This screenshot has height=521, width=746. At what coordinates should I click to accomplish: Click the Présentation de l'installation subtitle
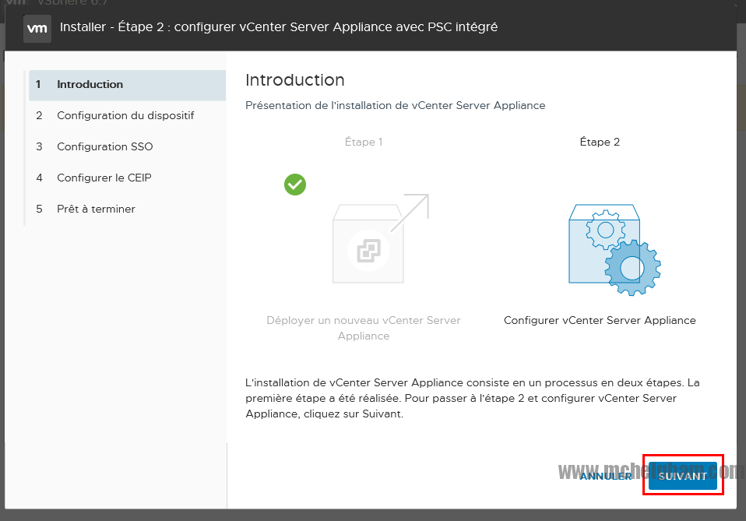click(x=396, y=105)
